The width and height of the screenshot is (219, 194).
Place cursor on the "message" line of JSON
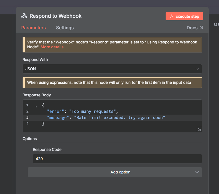[x=106, y=117]
